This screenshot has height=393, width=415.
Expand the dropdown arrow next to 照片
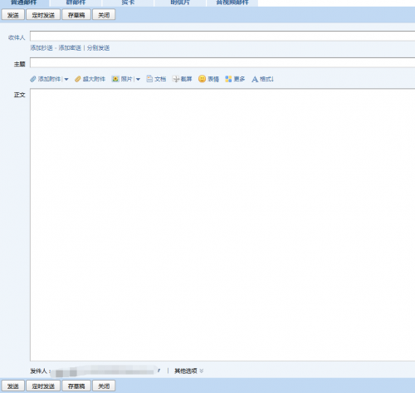[138, 80]
